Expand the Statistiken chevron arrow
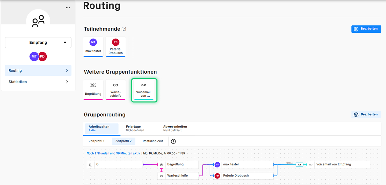This screenshot has width=386, height=185. (x=67, y=82)
